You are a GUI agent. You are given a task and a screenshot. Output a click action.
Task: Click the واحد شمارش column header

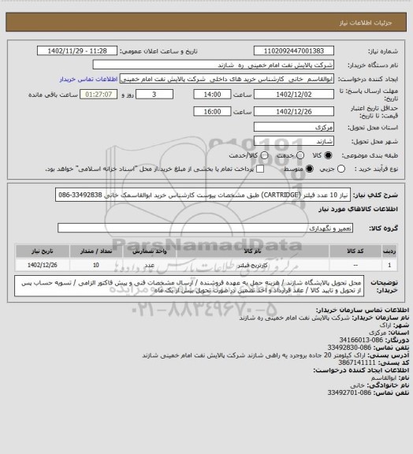(150, 251)
